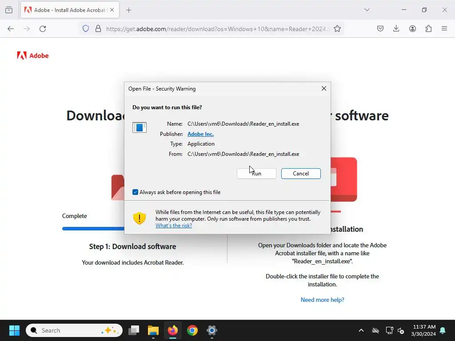Open the Windows Start menu
The image size is (455, 341).
pyautogui.click(x=14, y=330)
